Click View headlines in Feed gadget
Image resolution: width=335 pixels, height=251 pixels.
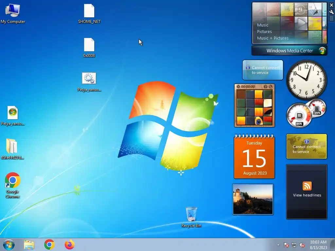(307, 195)
